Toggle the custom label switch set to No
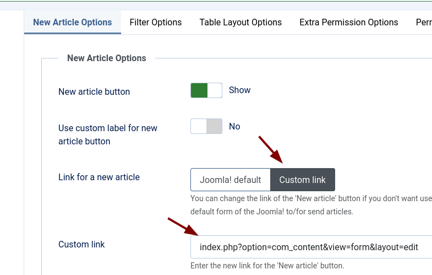This screenshot has height=275, width=432. pos(206,126)
